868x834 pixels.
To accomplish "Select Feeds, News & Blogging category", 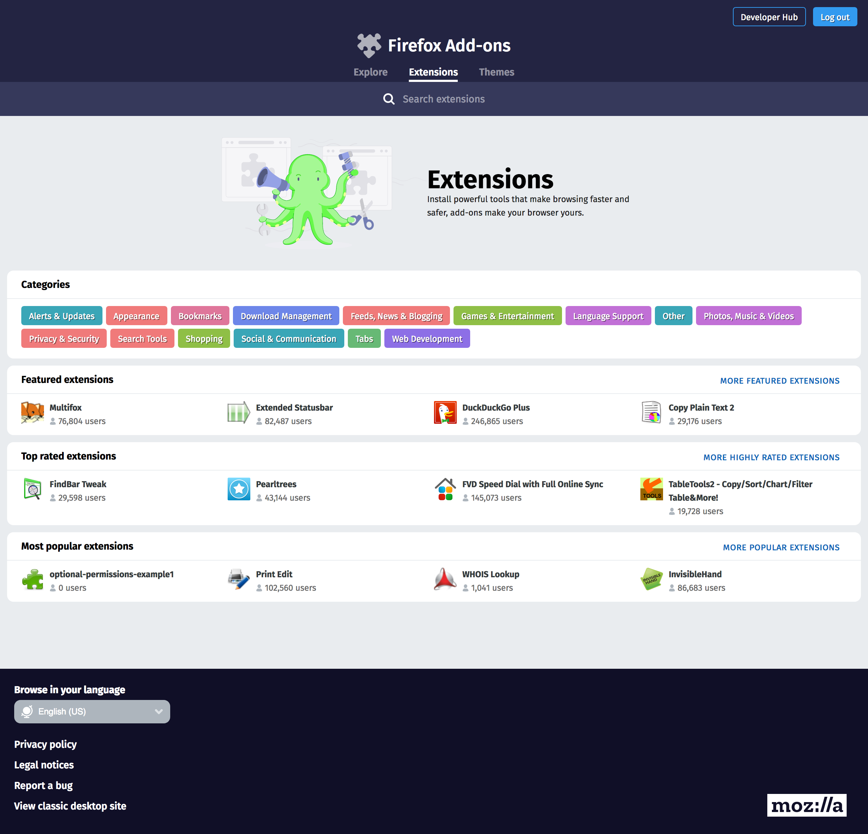I will click(396, 316).
